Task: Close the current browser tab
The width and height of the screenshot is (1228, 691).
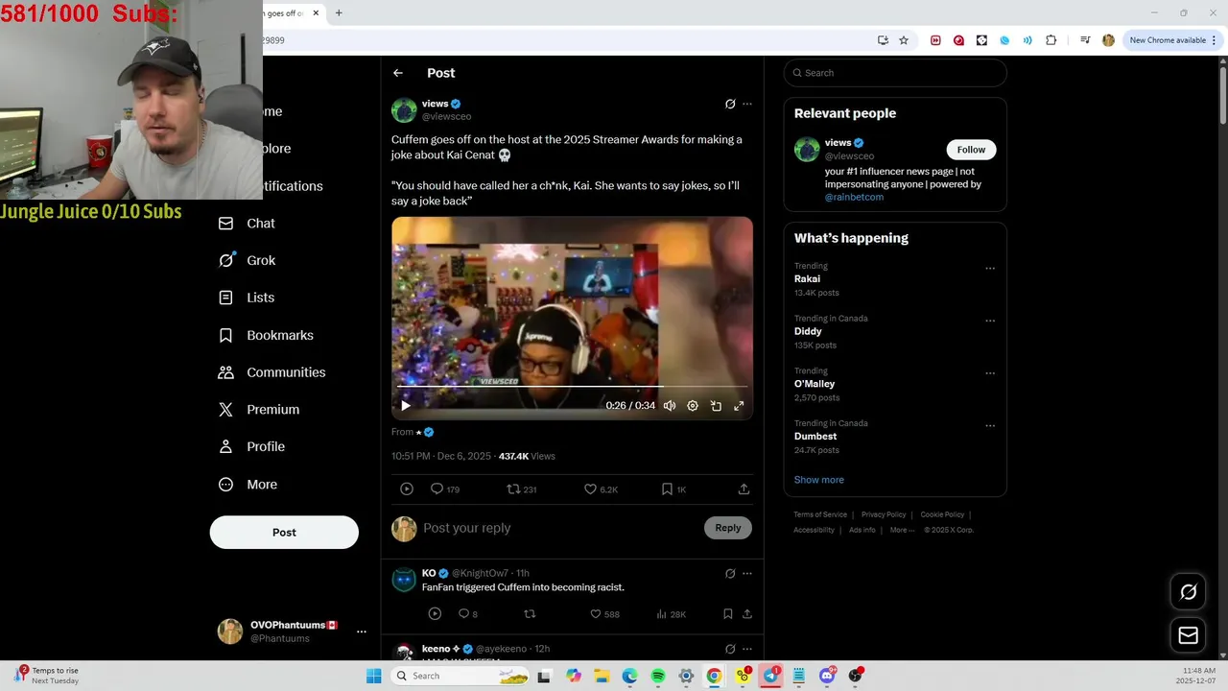Action: tap(317, 13)
